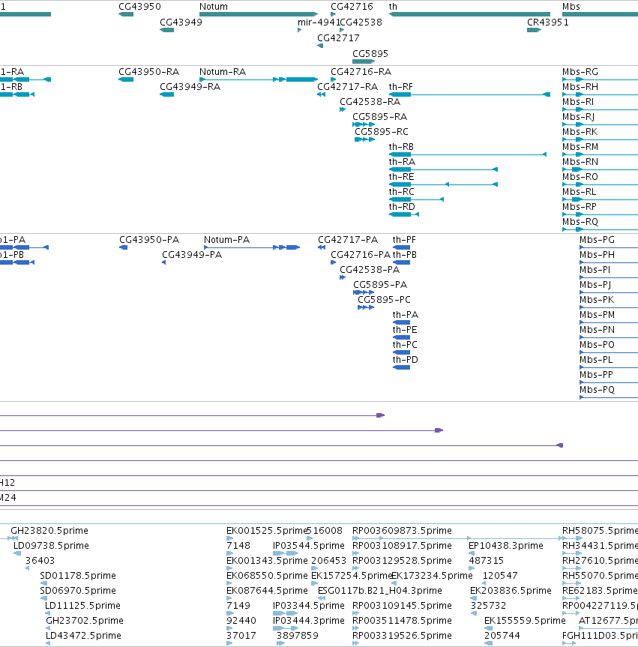Select the CG5895-PC protein label
This screenshot has height=647, width=638.
(x=384, y=300)
